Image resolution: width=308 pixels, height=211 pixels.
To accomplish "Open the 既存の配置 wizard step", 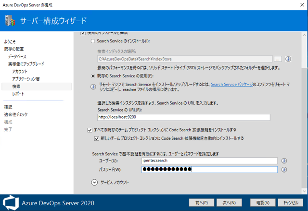I will click(x=14, y=49).
